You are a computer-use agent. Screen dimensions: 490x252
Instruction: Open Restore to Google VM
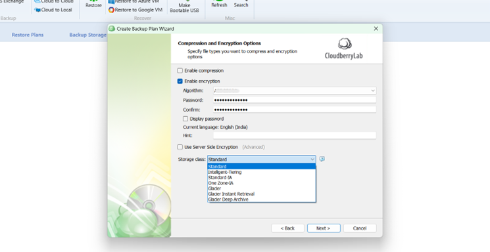(x=135, y=10)
